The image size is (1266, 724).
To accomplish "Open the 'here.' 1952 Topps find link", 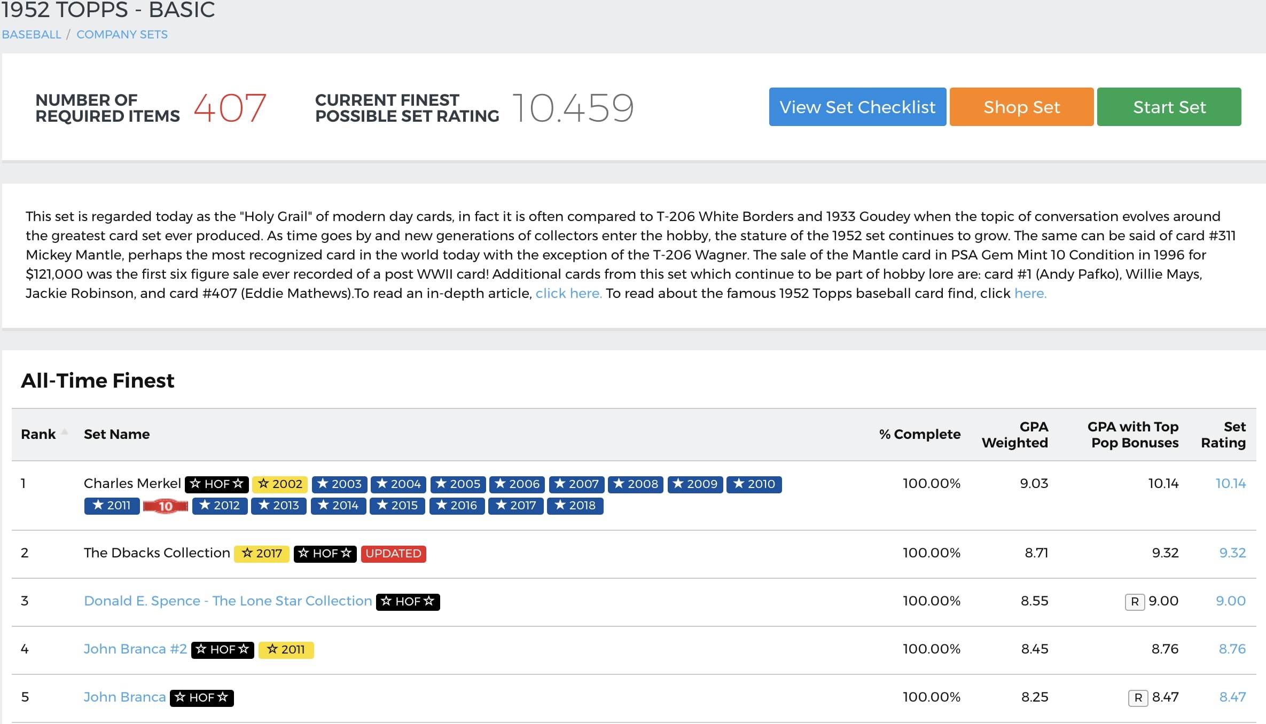I will pos(1030,293).
